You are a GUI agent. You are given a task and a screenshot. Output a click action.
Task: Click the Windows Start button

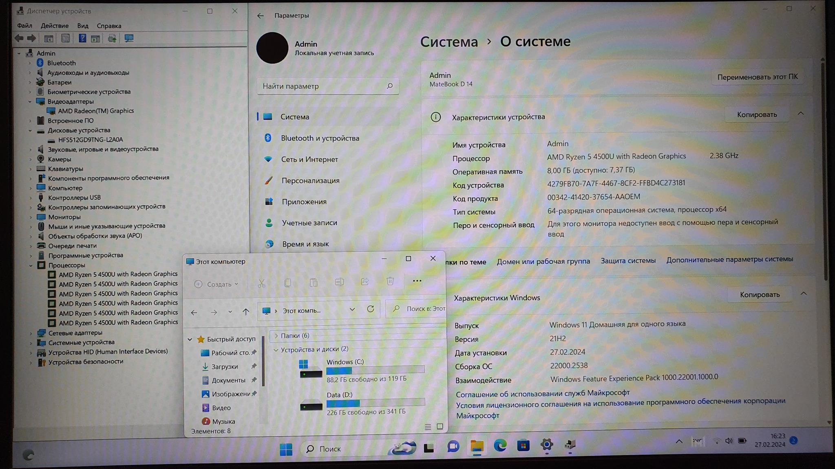pos(286,449)
